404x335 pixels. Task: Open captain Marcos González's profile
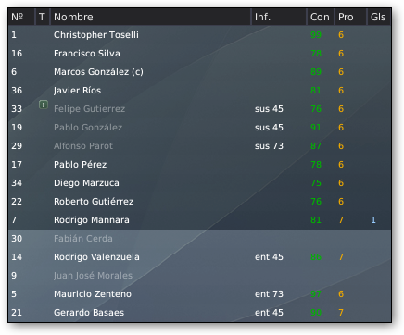(98, 72)
